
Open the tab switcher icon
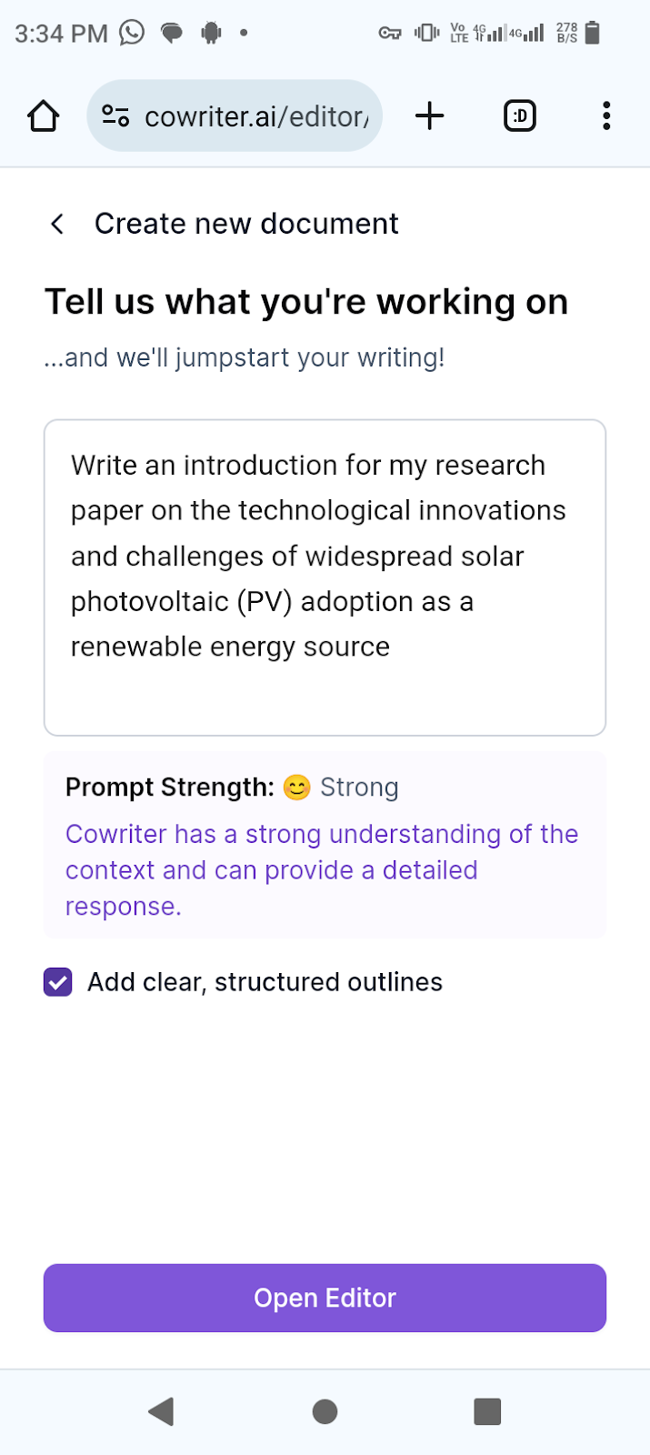[520, 115]
